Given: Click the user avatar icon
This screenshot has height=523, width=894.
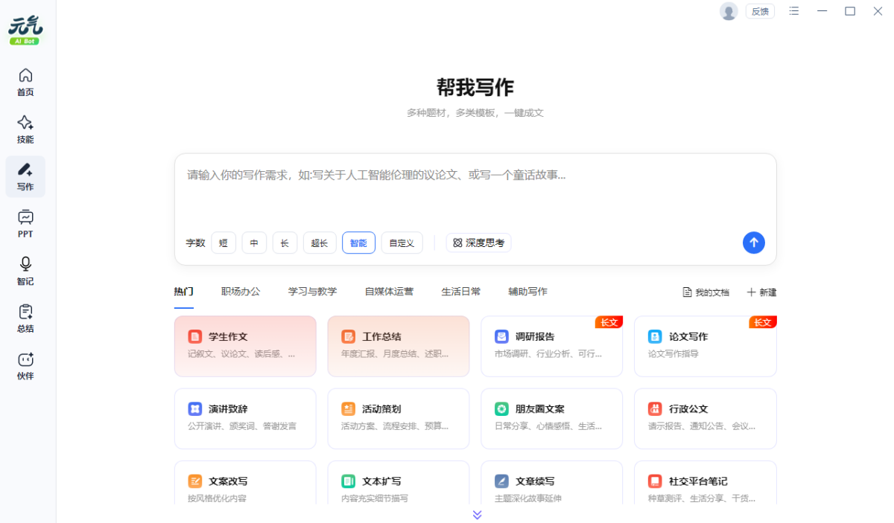Looking at the screenshot, I should (728, 11).
